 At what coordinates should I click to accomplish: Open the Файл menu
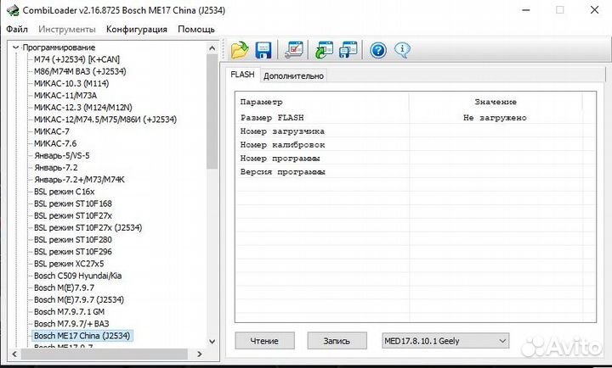tap(16, 29)
